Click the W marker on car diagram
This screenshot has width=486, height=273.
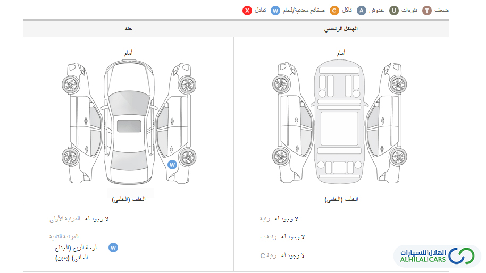point(172,165)
